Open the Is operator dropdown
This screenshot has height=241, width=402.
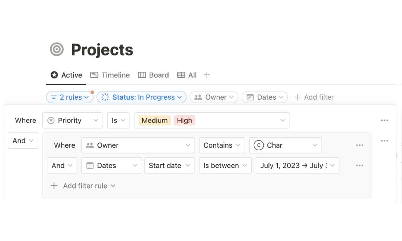tap(118, 120)
